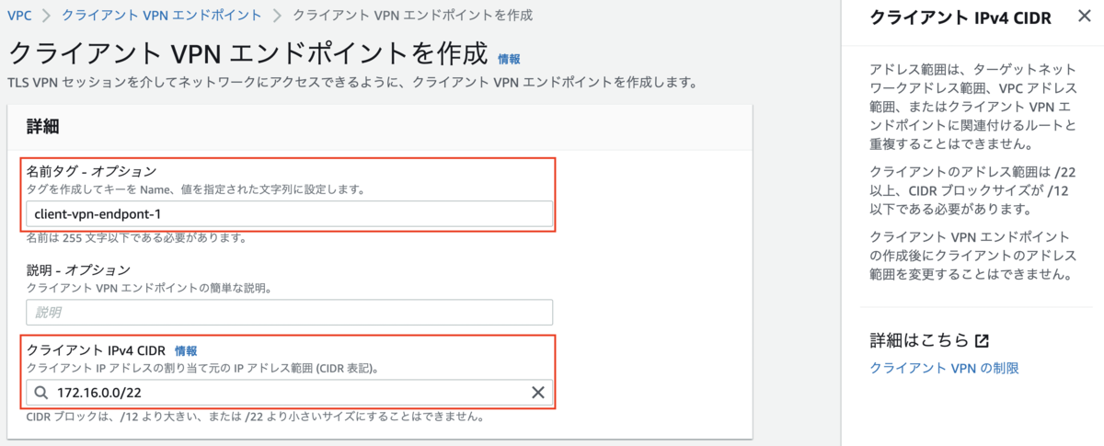
Task: Open external link icon beside 詳細はこちら
Action: [982, 340]
